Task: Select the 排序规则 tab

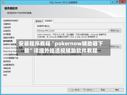Action: (x=49, y=21)
